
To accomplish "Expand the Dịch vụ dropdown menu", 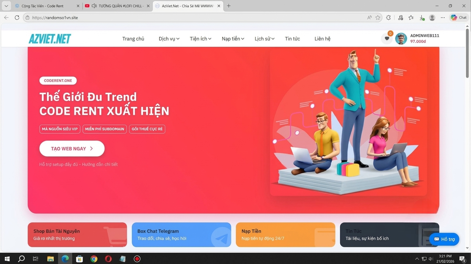I will 169,39.
